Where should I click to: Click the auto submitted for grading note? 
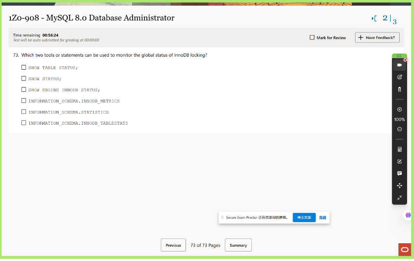click(56, 40)
